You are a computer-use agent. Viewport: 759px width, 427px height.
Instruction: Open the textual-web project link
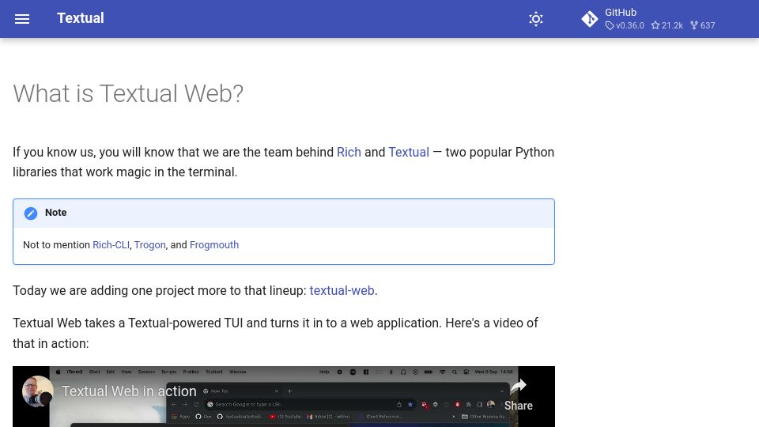(x=342, y=290)
